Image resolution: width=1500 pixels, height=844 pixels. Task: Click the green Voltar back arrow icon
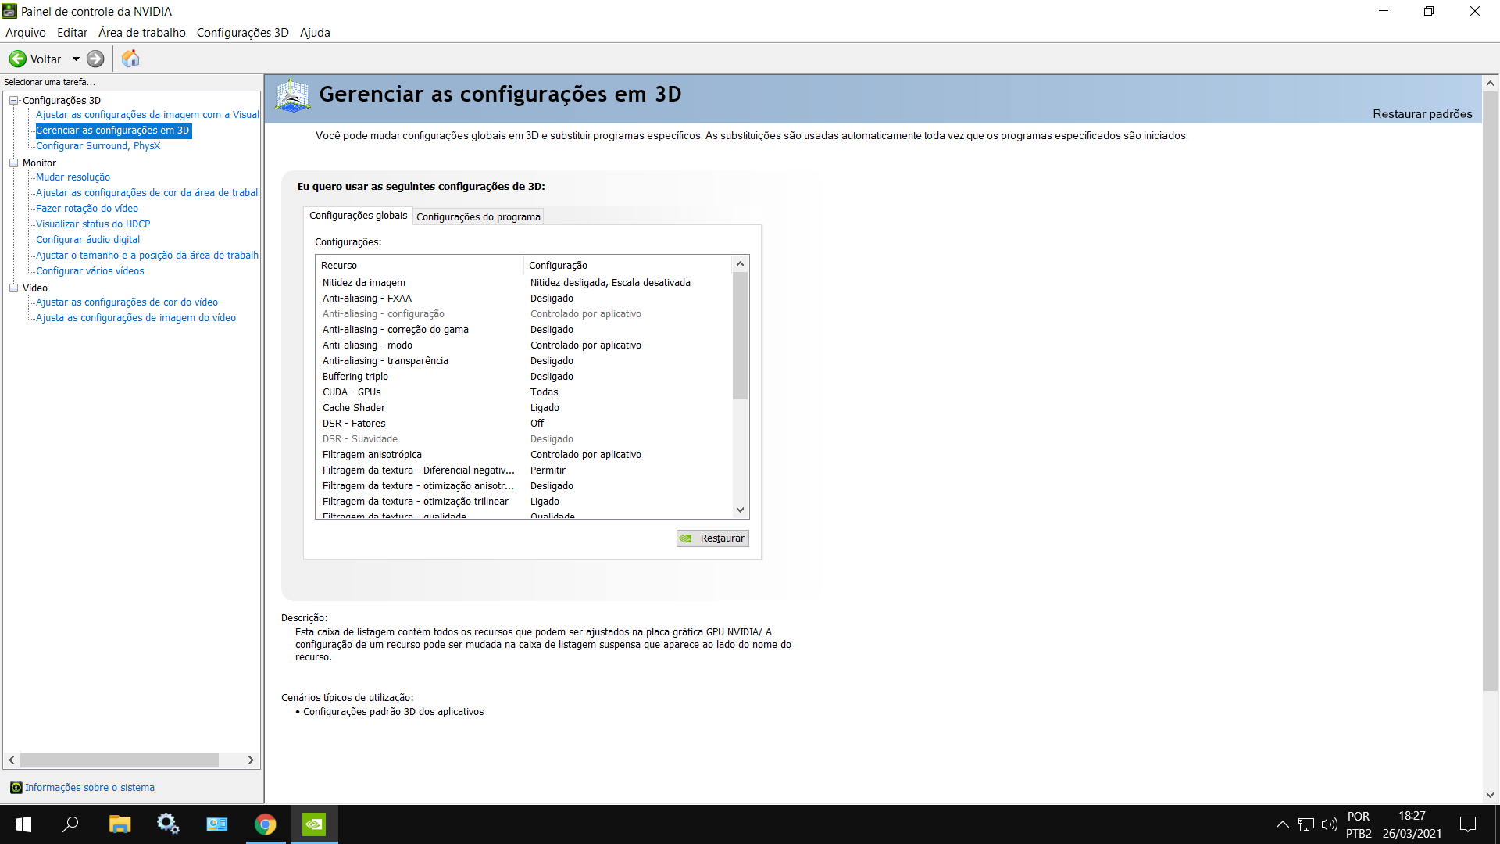coord(17,59)
